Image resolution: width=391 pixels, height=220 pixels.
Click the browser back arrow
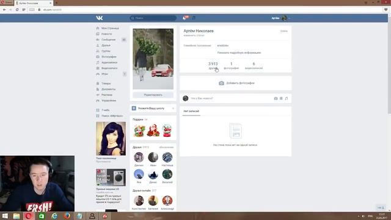pos(4,10)
